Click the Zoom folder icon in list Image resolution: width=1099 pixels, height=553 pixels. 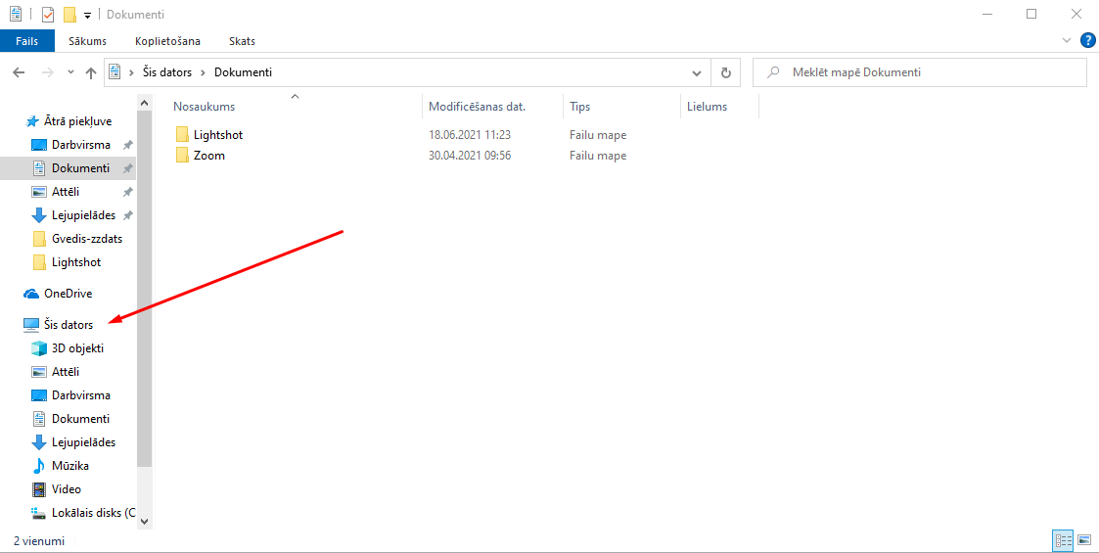click(x=182, y=156)
